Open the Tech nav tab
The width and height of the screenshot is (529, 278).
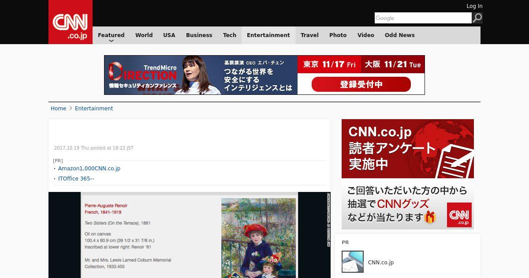(230, 35)
